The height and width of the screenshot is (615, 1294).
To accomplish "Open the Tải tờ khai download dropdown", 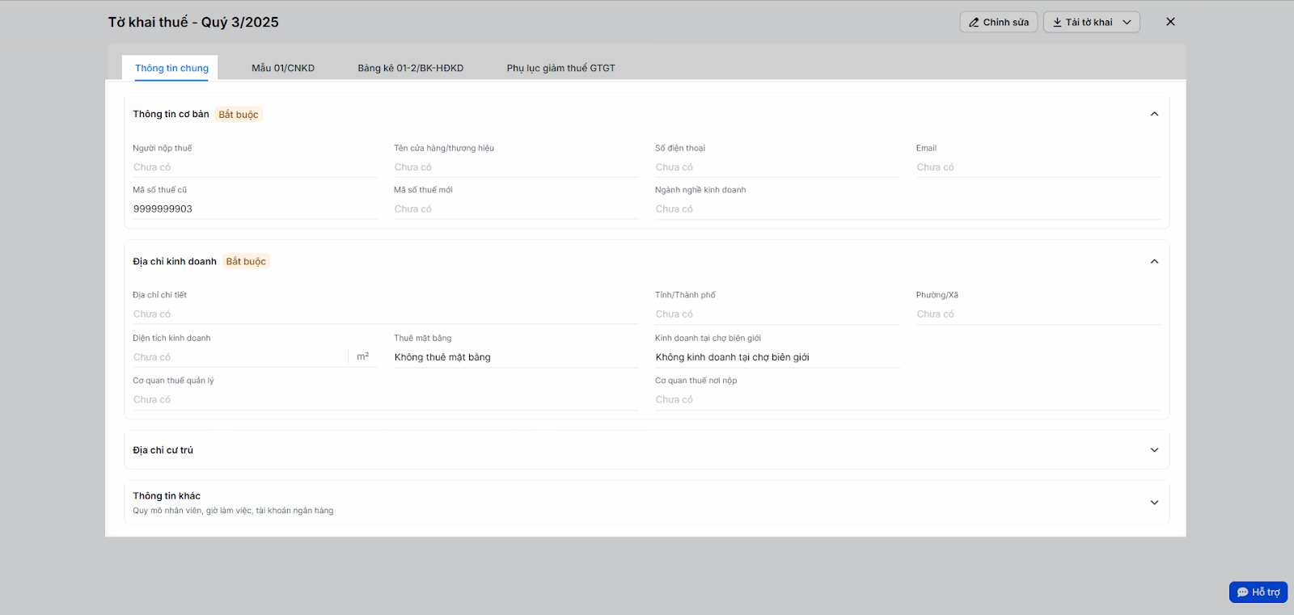I will click(1092, 22).
